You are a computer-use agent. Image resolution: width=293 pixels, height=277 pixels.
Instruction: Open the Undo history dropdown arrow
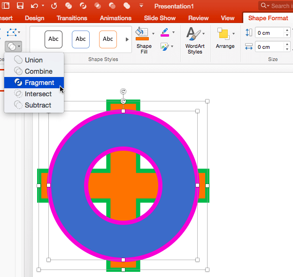(x=43, y=6)
